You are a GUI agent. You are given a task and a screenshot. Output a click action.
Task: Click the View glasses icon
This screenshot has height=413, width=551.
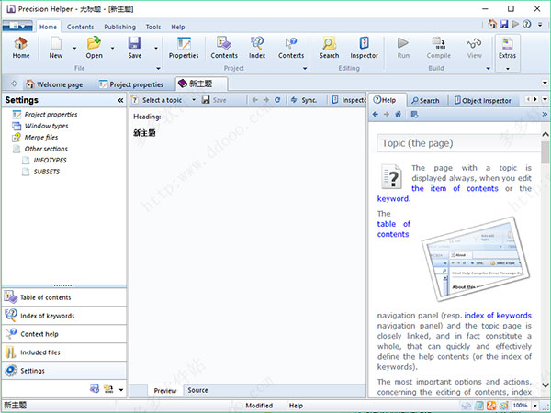(x=475, y=48)
